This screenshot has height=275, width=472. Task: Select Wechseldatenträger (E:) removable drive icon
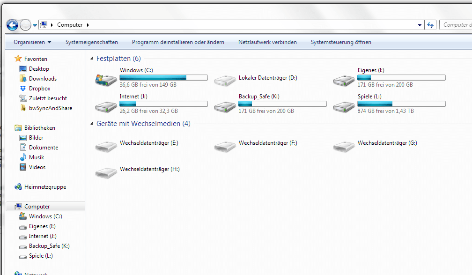pyautogui.click(x=106, y=147)
